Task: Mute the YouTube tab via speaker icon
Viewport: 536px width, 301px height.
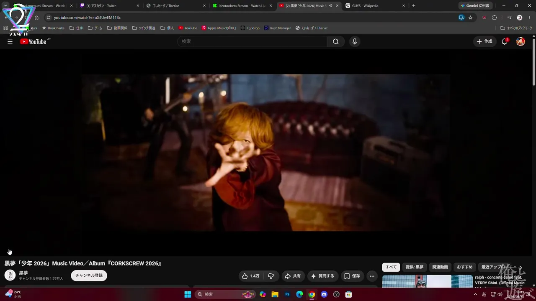Action: coord(331,6)
